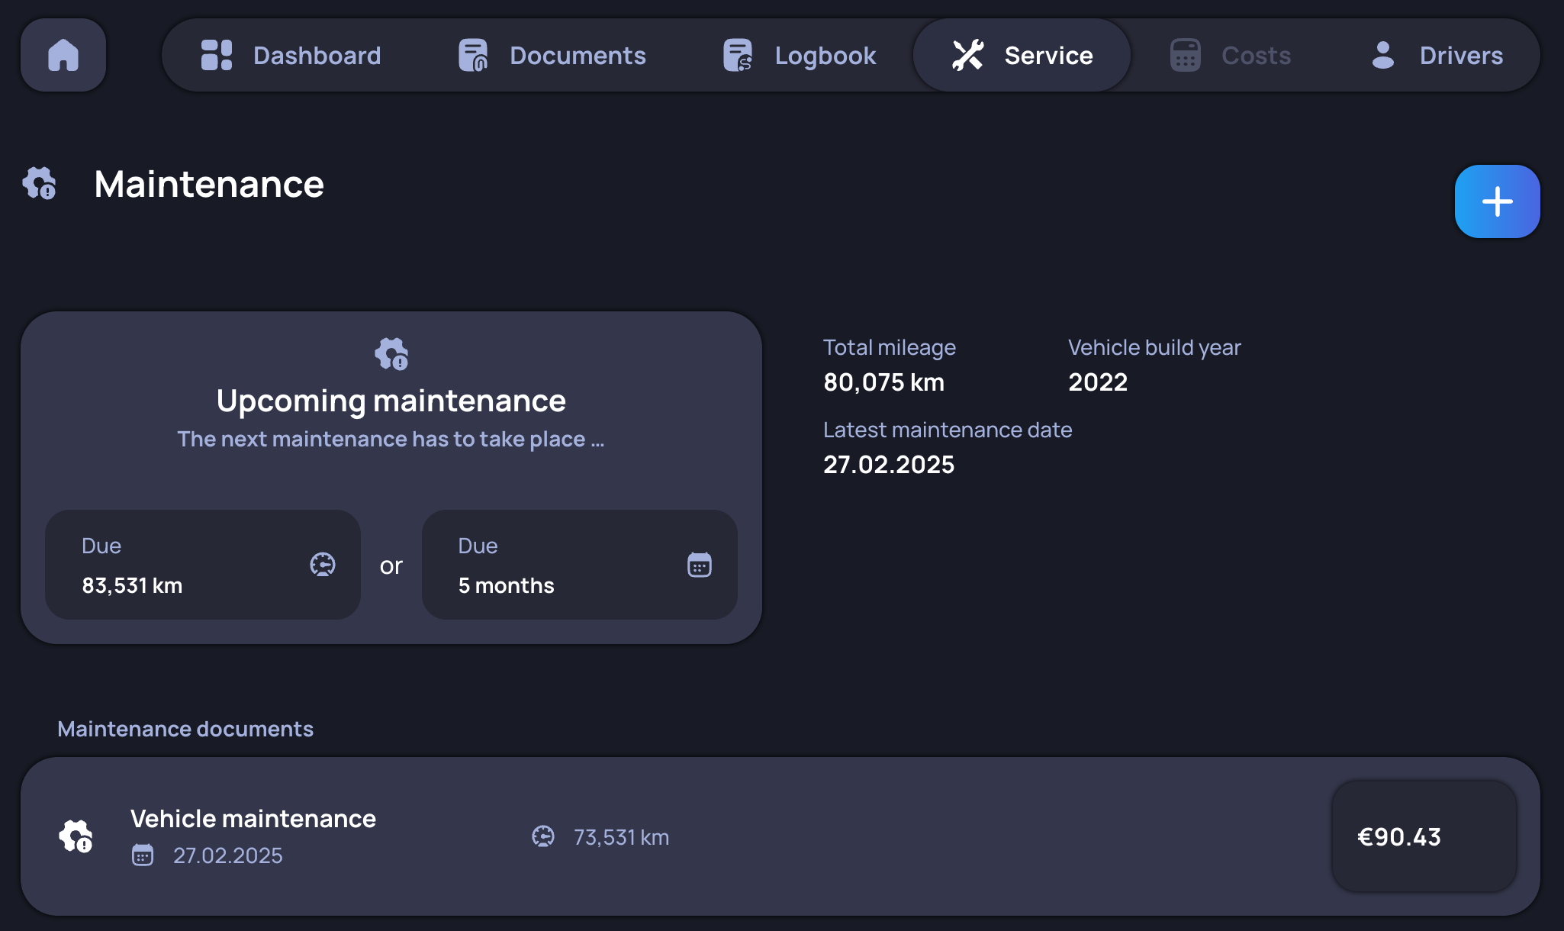The image size is (1564, 931).
Task: Click the Maintenance heading gear icon
Action: (x=40, y=183)
